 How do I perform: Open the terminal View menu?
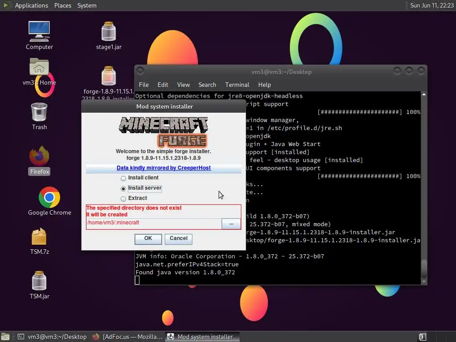(x=183, y=85)
